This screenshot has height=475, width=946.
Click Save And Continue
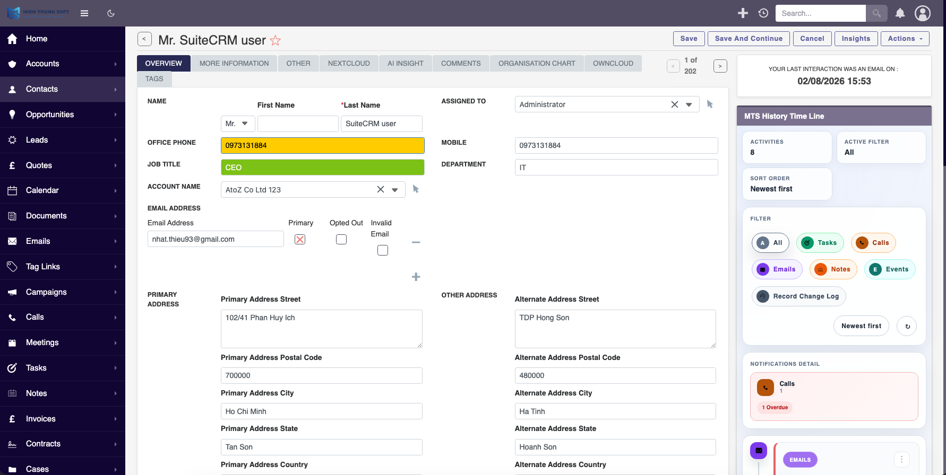(x=749, y=39)
